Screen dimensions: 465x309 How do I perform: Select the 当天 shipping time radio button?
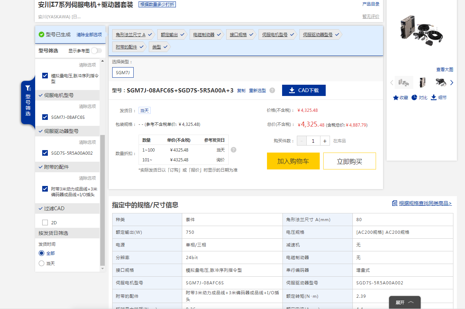[x=42, y=263]
